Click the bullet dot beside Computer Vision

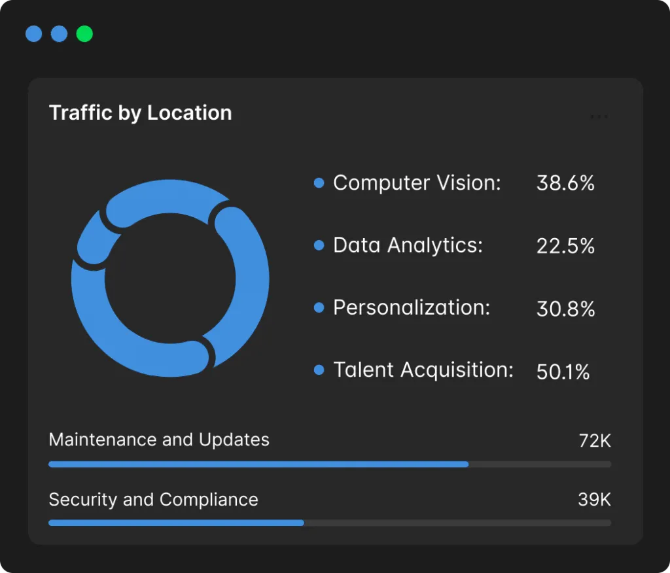coord(319,184)
